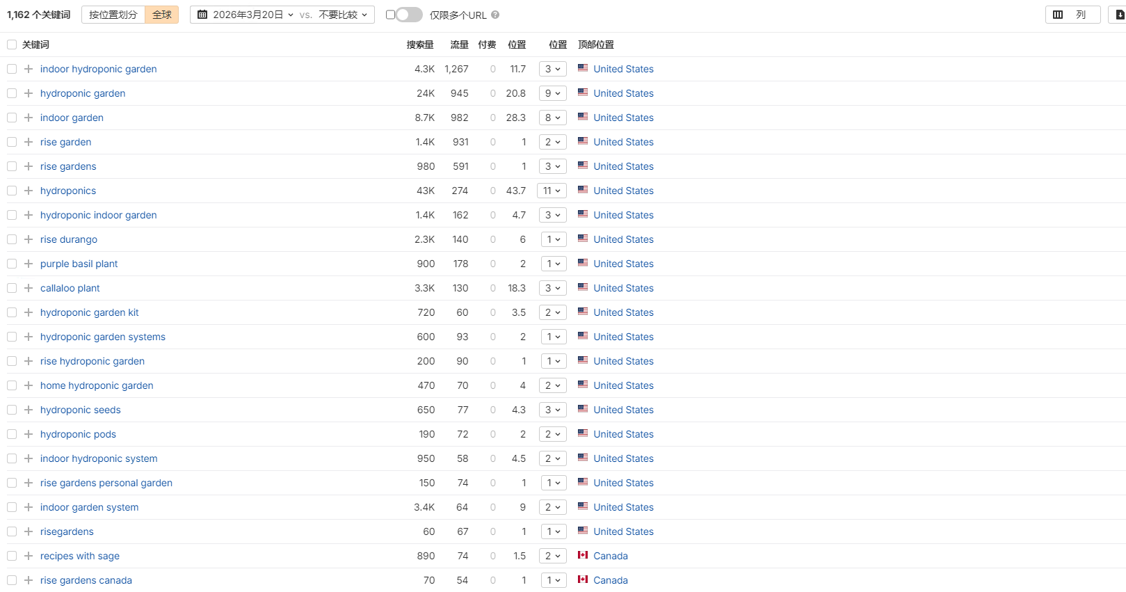This screenshot has width=1126, height=592.
Task: Open the 2026年3月20日 date dropdown
Action: (246, 15)
